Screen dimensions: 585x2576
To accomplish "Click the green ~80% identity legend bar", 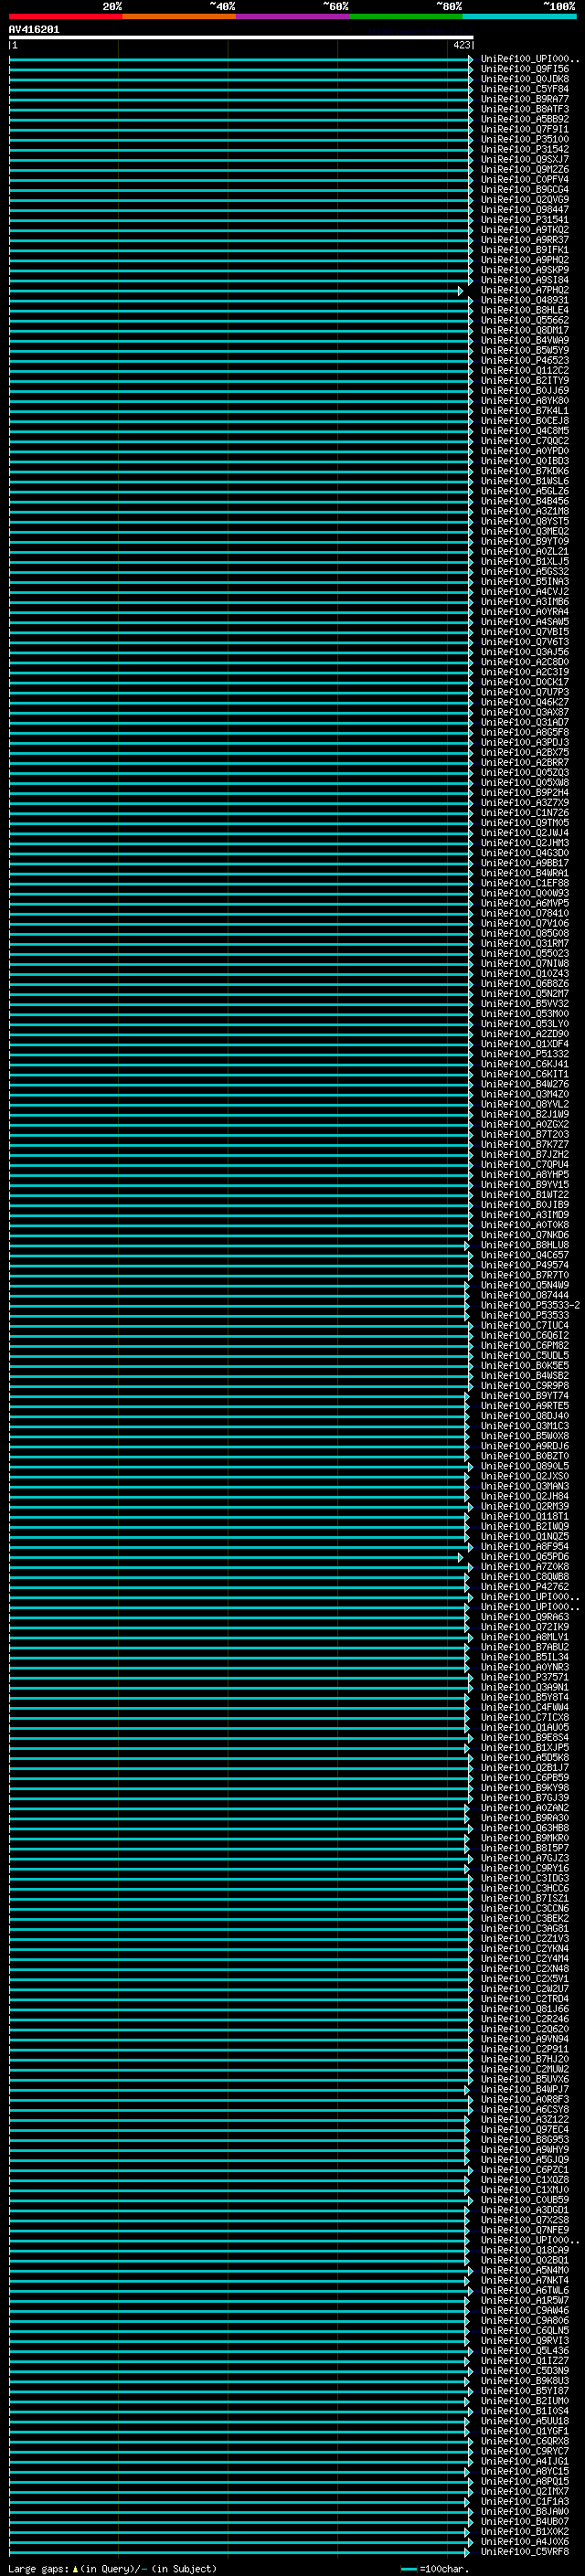I will tap(406, 16).
